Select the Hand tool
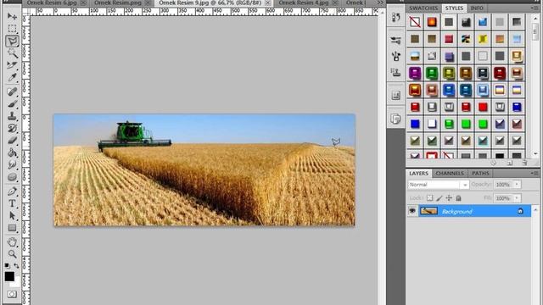Screen dimensions: 543x305 (12, 241)
